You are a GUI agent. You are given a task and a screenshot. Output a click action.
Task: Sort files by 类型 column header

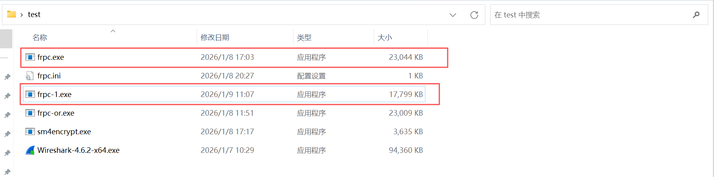[x=304, y=38]
